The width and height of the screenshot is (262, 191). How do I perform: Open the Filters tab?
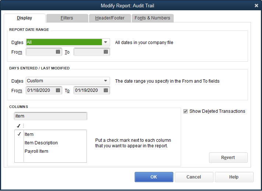click(67, 18)
